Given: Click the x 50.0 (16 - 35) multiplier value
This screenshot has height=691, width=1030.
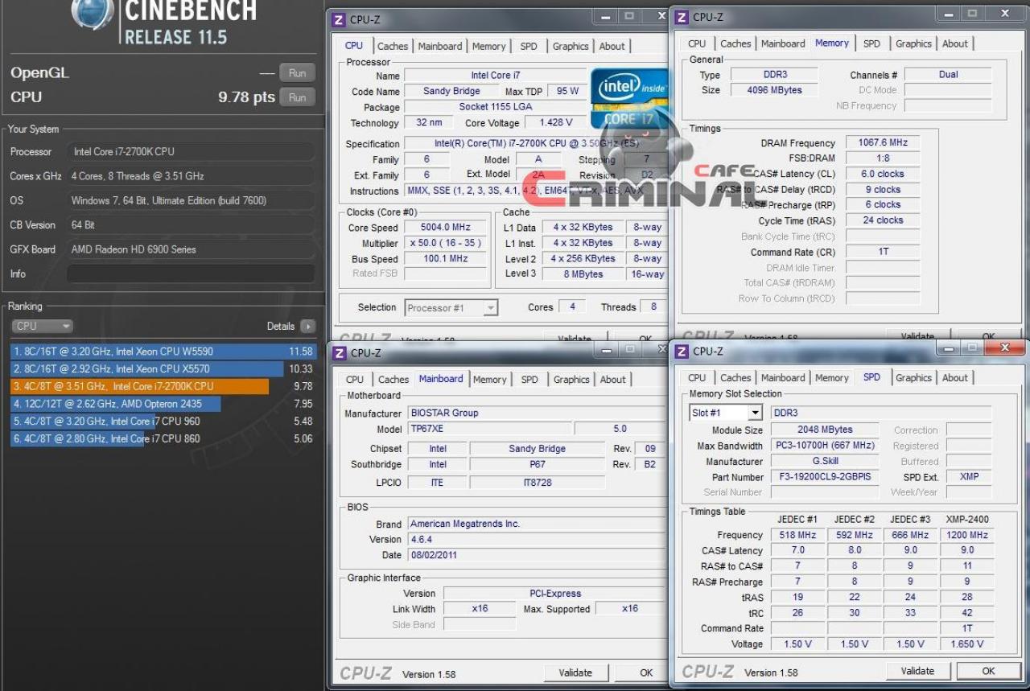Looking at the screenshot, I should (445, 243).
